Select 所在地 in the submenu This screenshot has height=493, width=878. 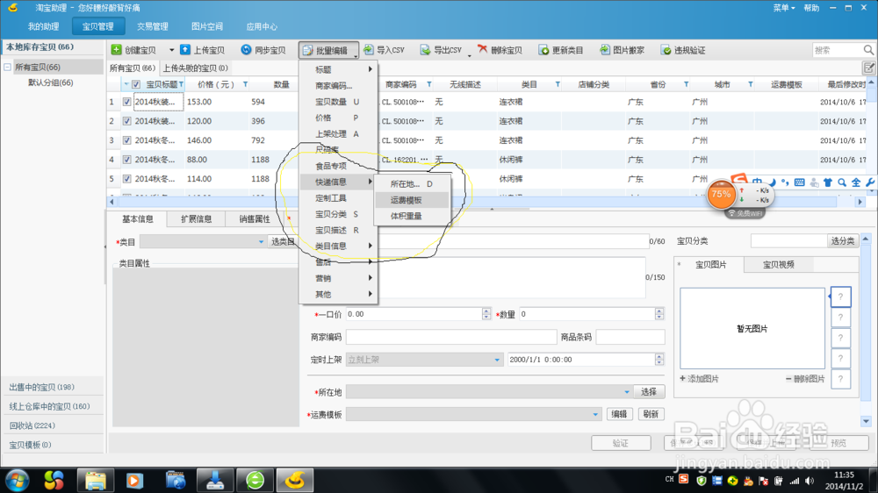pyautogui.click(x=412, y=183)
